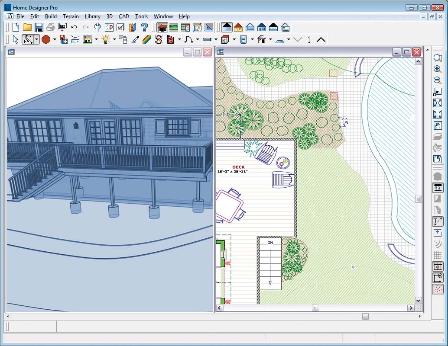
Task: Click the Save floppy disk icon
Action: (39, 27)
